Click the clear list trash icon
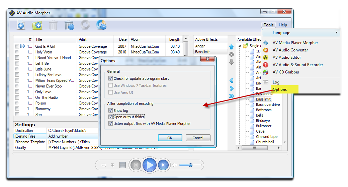The height and width of the screenshot is (187, 348). pyautogui.click(x=69, y=25)
